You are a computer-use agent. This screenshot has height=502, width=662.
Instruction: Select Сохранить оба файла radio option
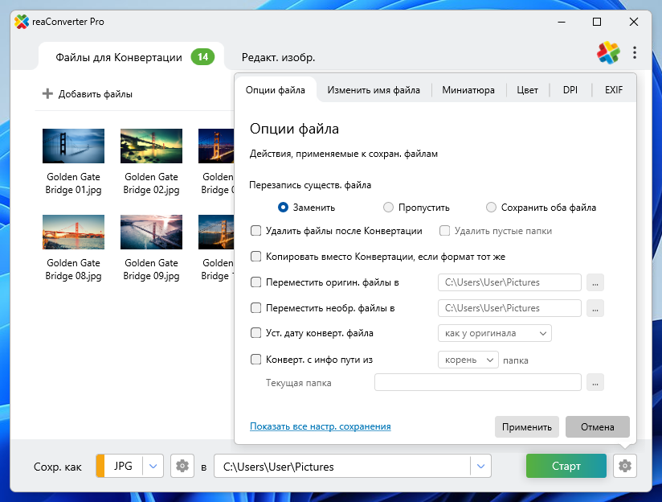[492, 207]
